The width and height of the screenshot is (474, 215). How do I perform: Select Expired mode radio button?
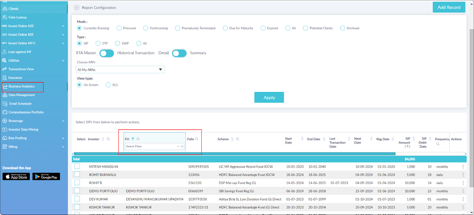pyautogui.click(x=263, y=28)
